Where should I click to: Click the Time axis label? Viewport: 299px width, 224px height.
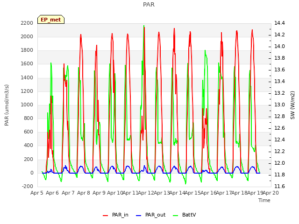[x=264, y=200]
